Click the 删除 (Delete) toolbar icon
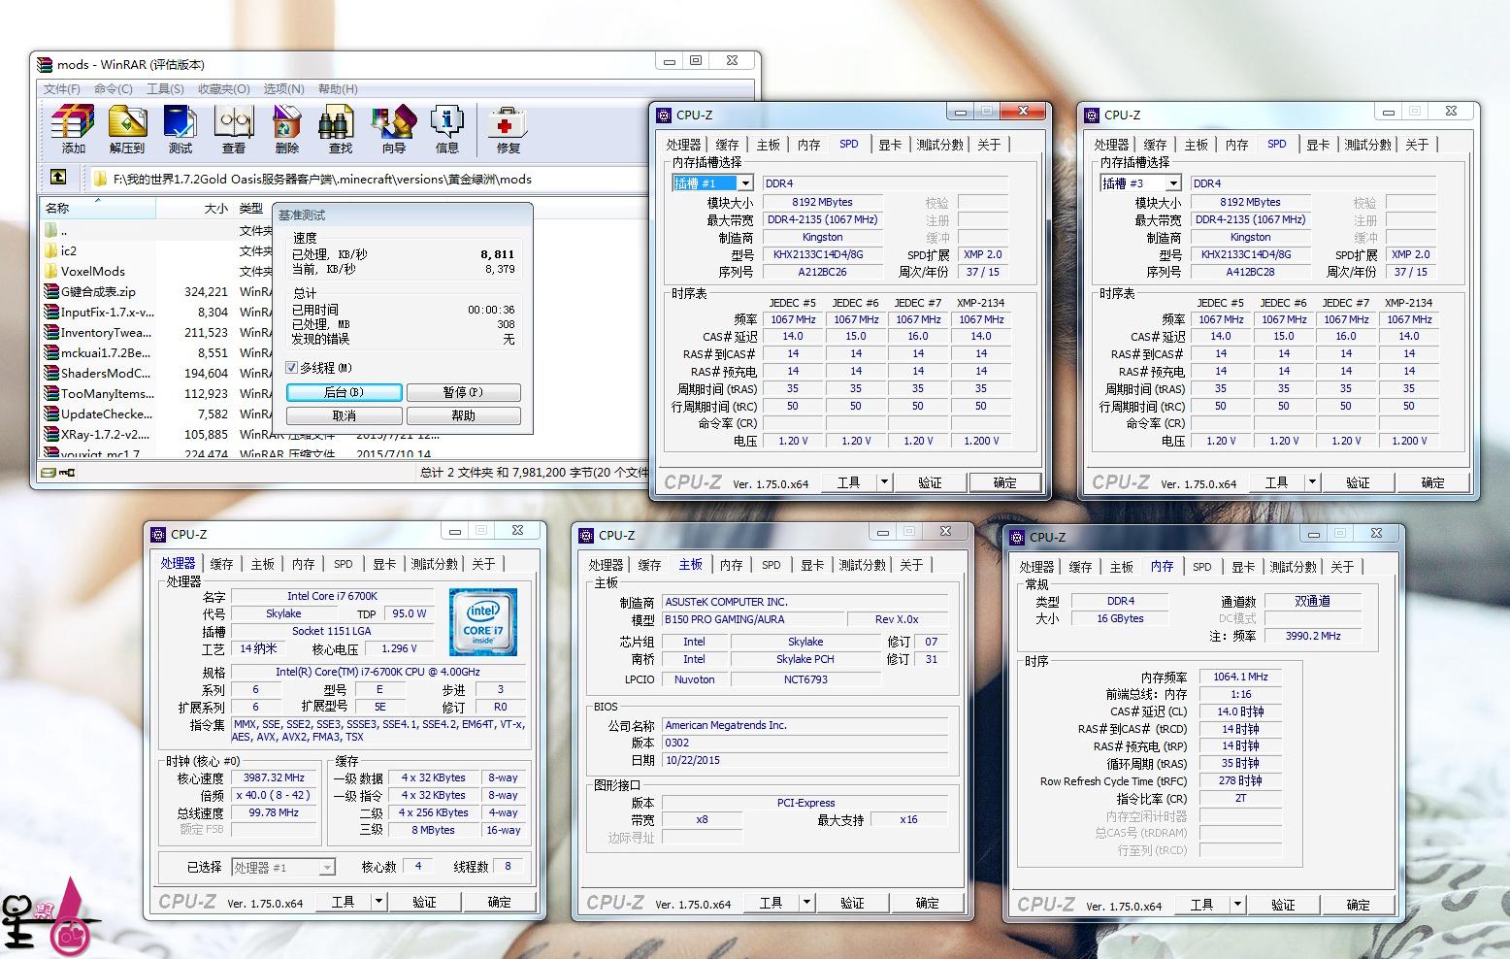Image resolution: width=1510 pixels, height=959 pixels. tap(287, 123)
